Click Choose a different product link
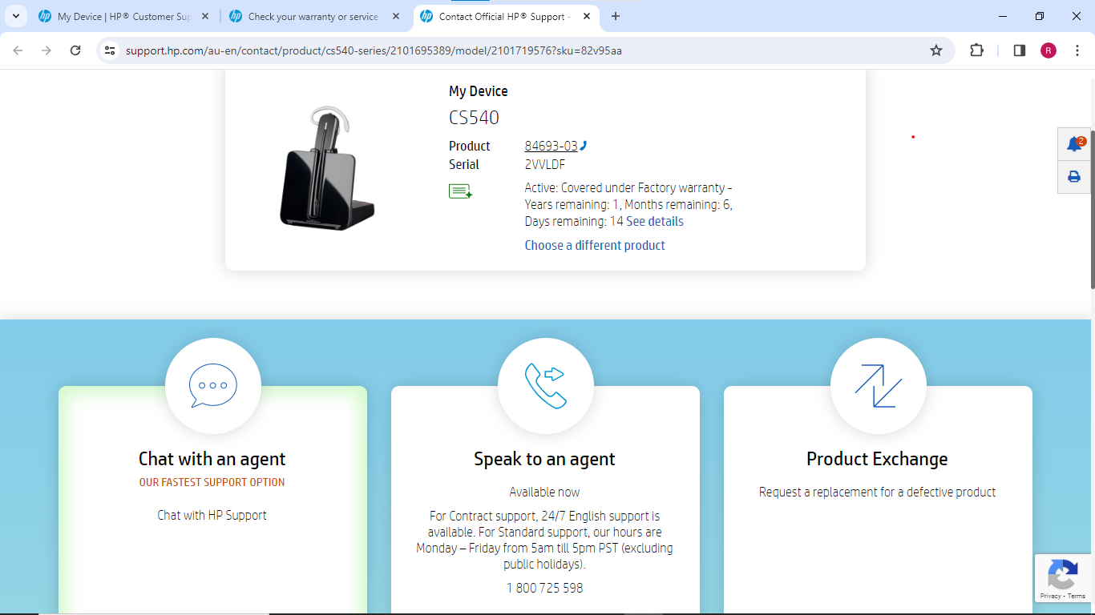The height and width of the screenshot is (615, 1095). [x=595, y=246]
